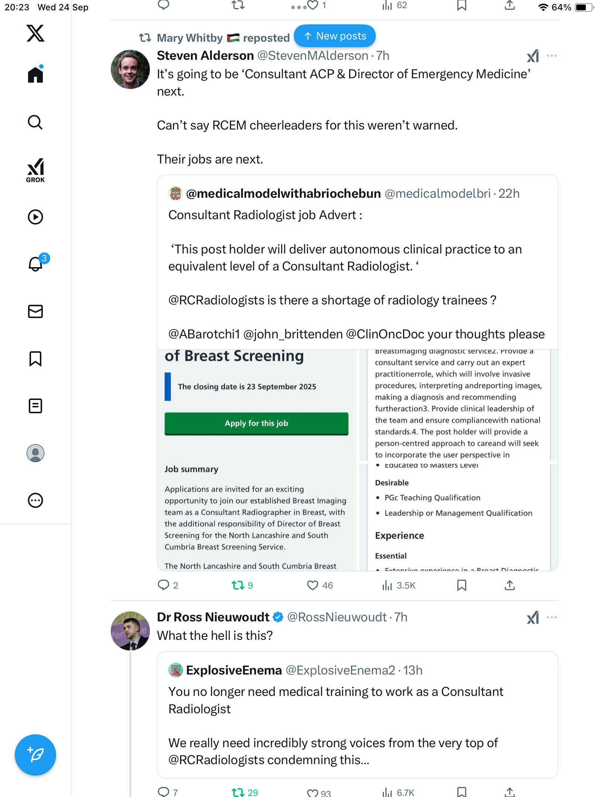
Task: Toggle repost on Steven Alderson's post
Action: click(238, 585)
